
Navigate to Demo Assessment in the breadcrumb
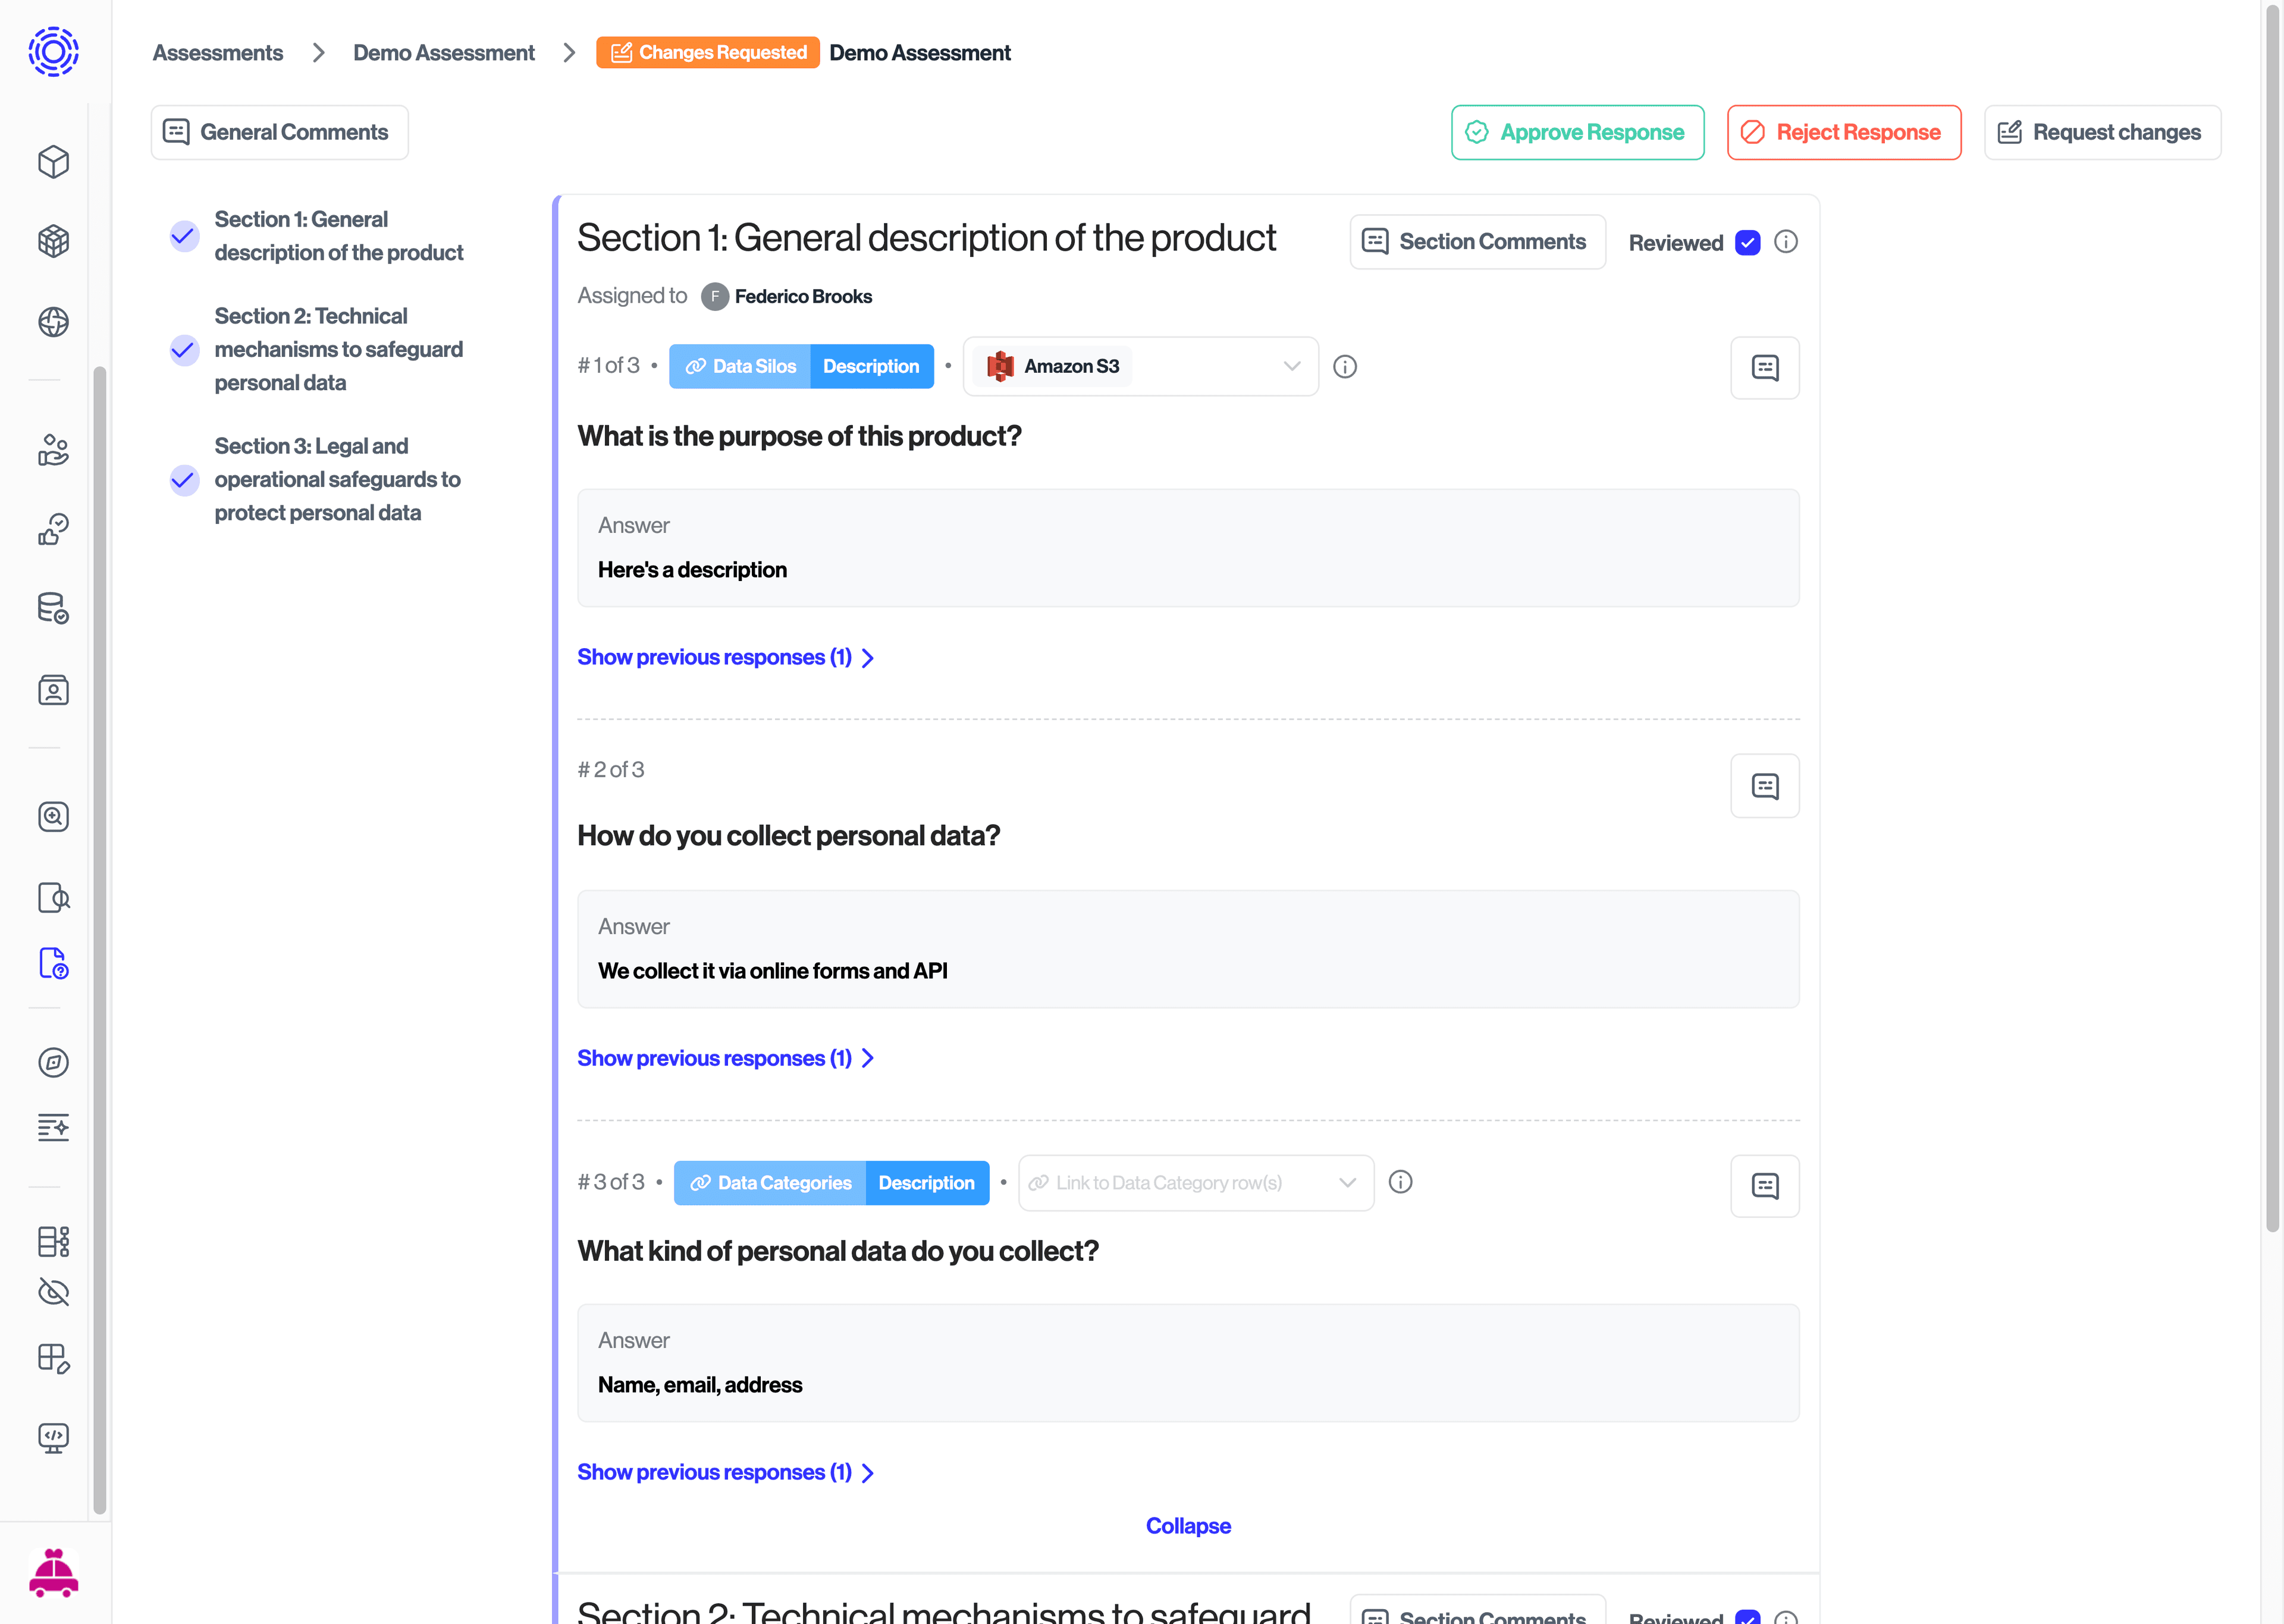[444, 52]
